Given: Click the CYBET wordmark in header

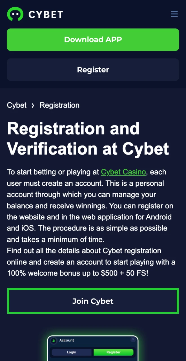Looking at the screenshot, I should coord(46,14).
